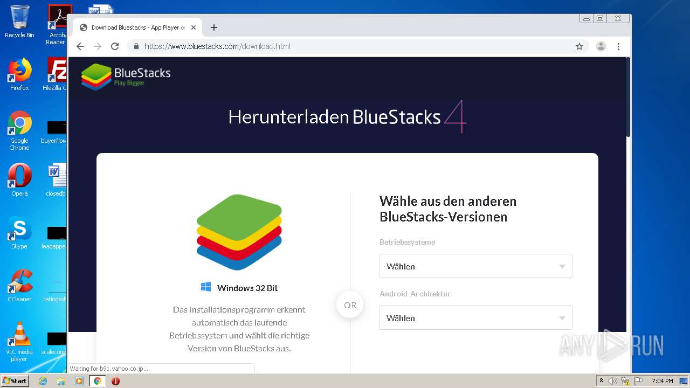Viewport: 690px width, 388px height.
Task: Click the browser forward arrow
Action: pos(98,46)
